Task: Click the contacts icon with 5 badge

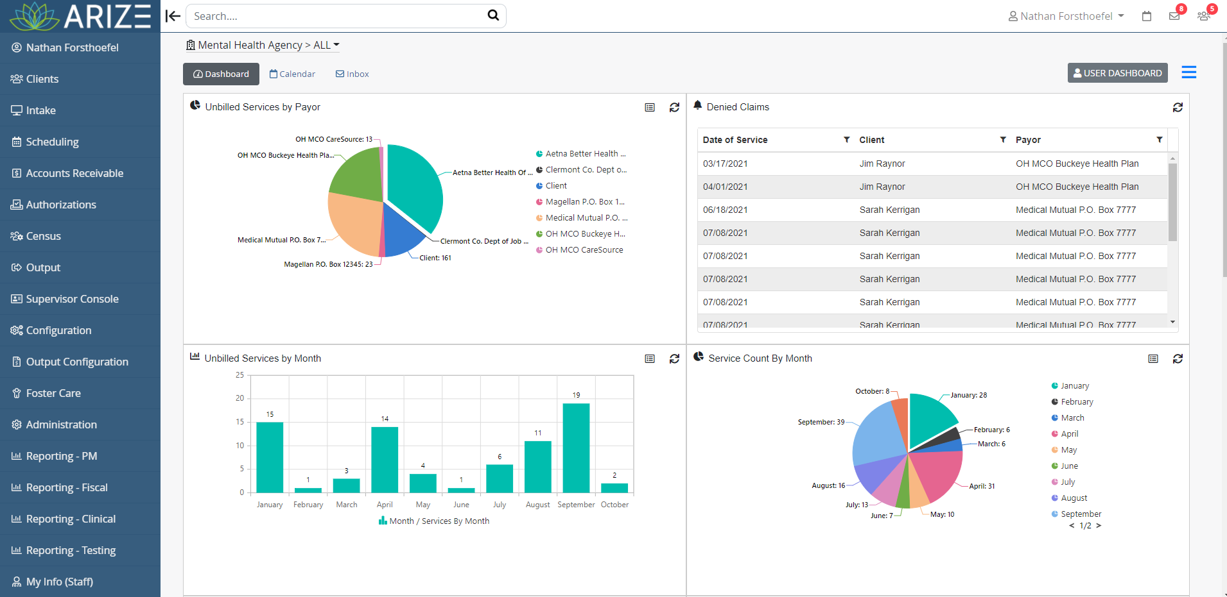Action: tap(1205, 16)
